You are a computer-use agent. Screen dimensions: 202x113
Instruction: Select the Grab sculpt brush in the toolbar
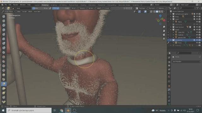pos(4,84)
